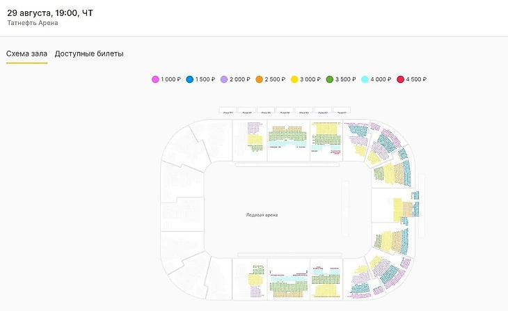This screenshot has height=311, width=508.
Task: Select the bottom center seating section
Action: click(x=287, y=279)
